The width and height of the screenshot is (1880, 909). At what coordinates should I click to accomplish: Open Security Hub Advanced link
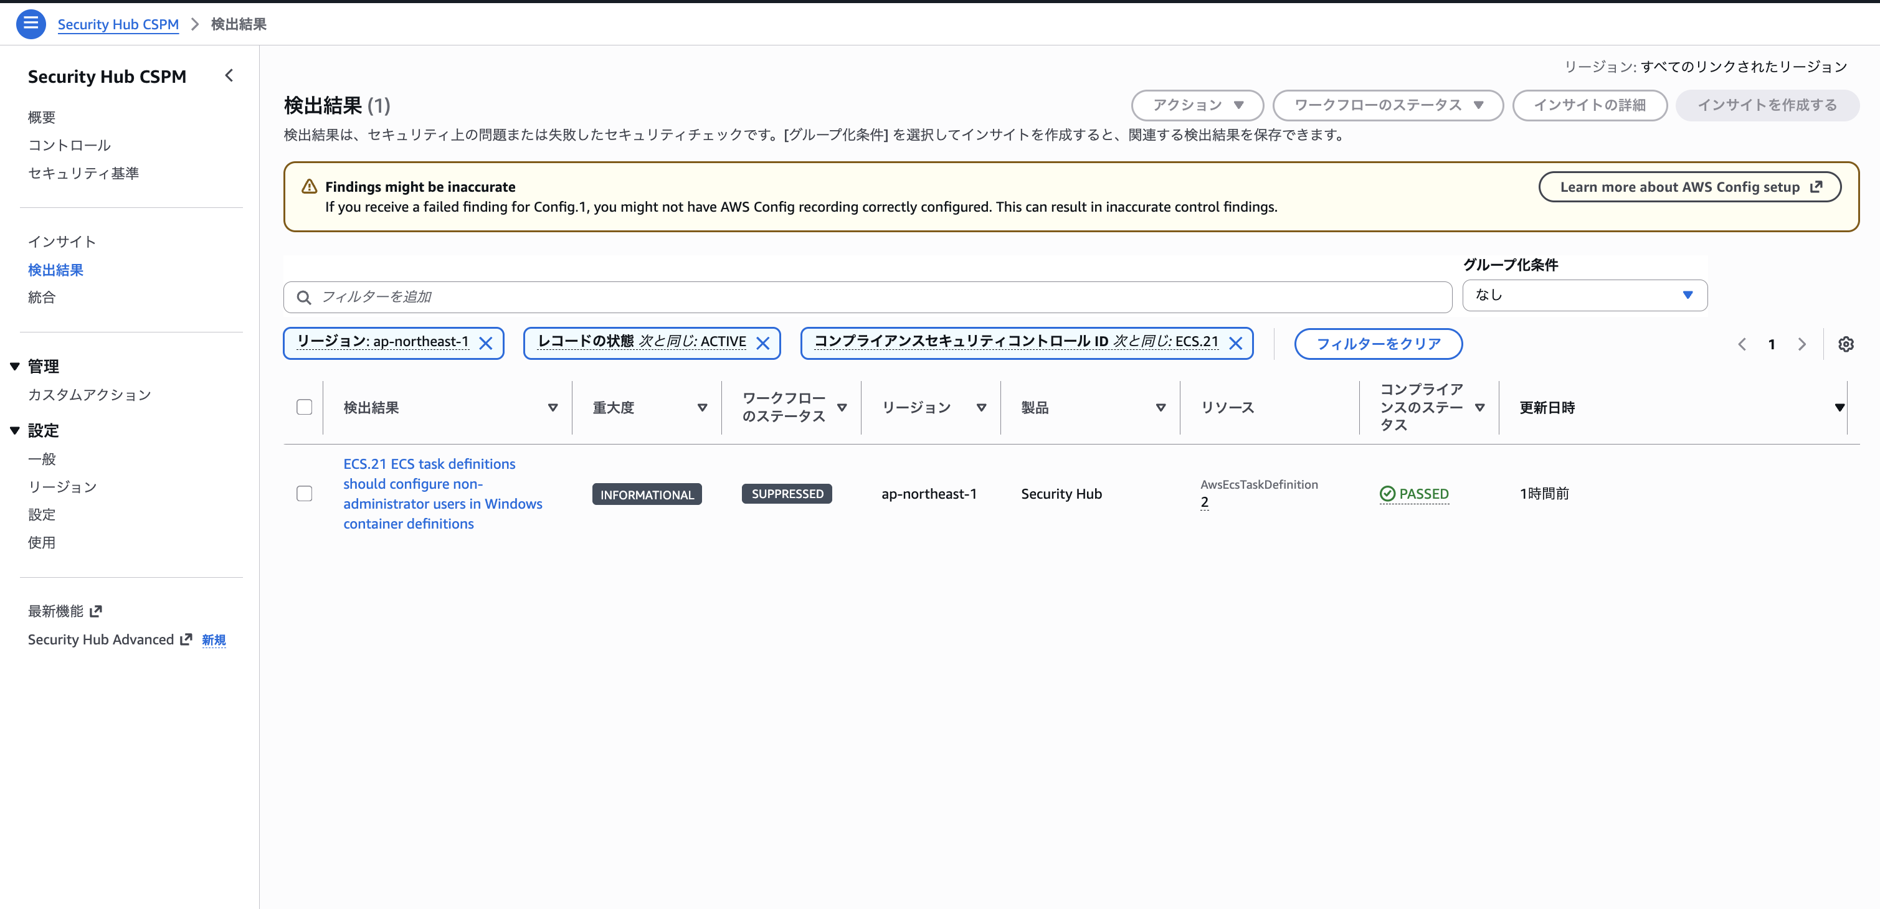click(110, 640)
